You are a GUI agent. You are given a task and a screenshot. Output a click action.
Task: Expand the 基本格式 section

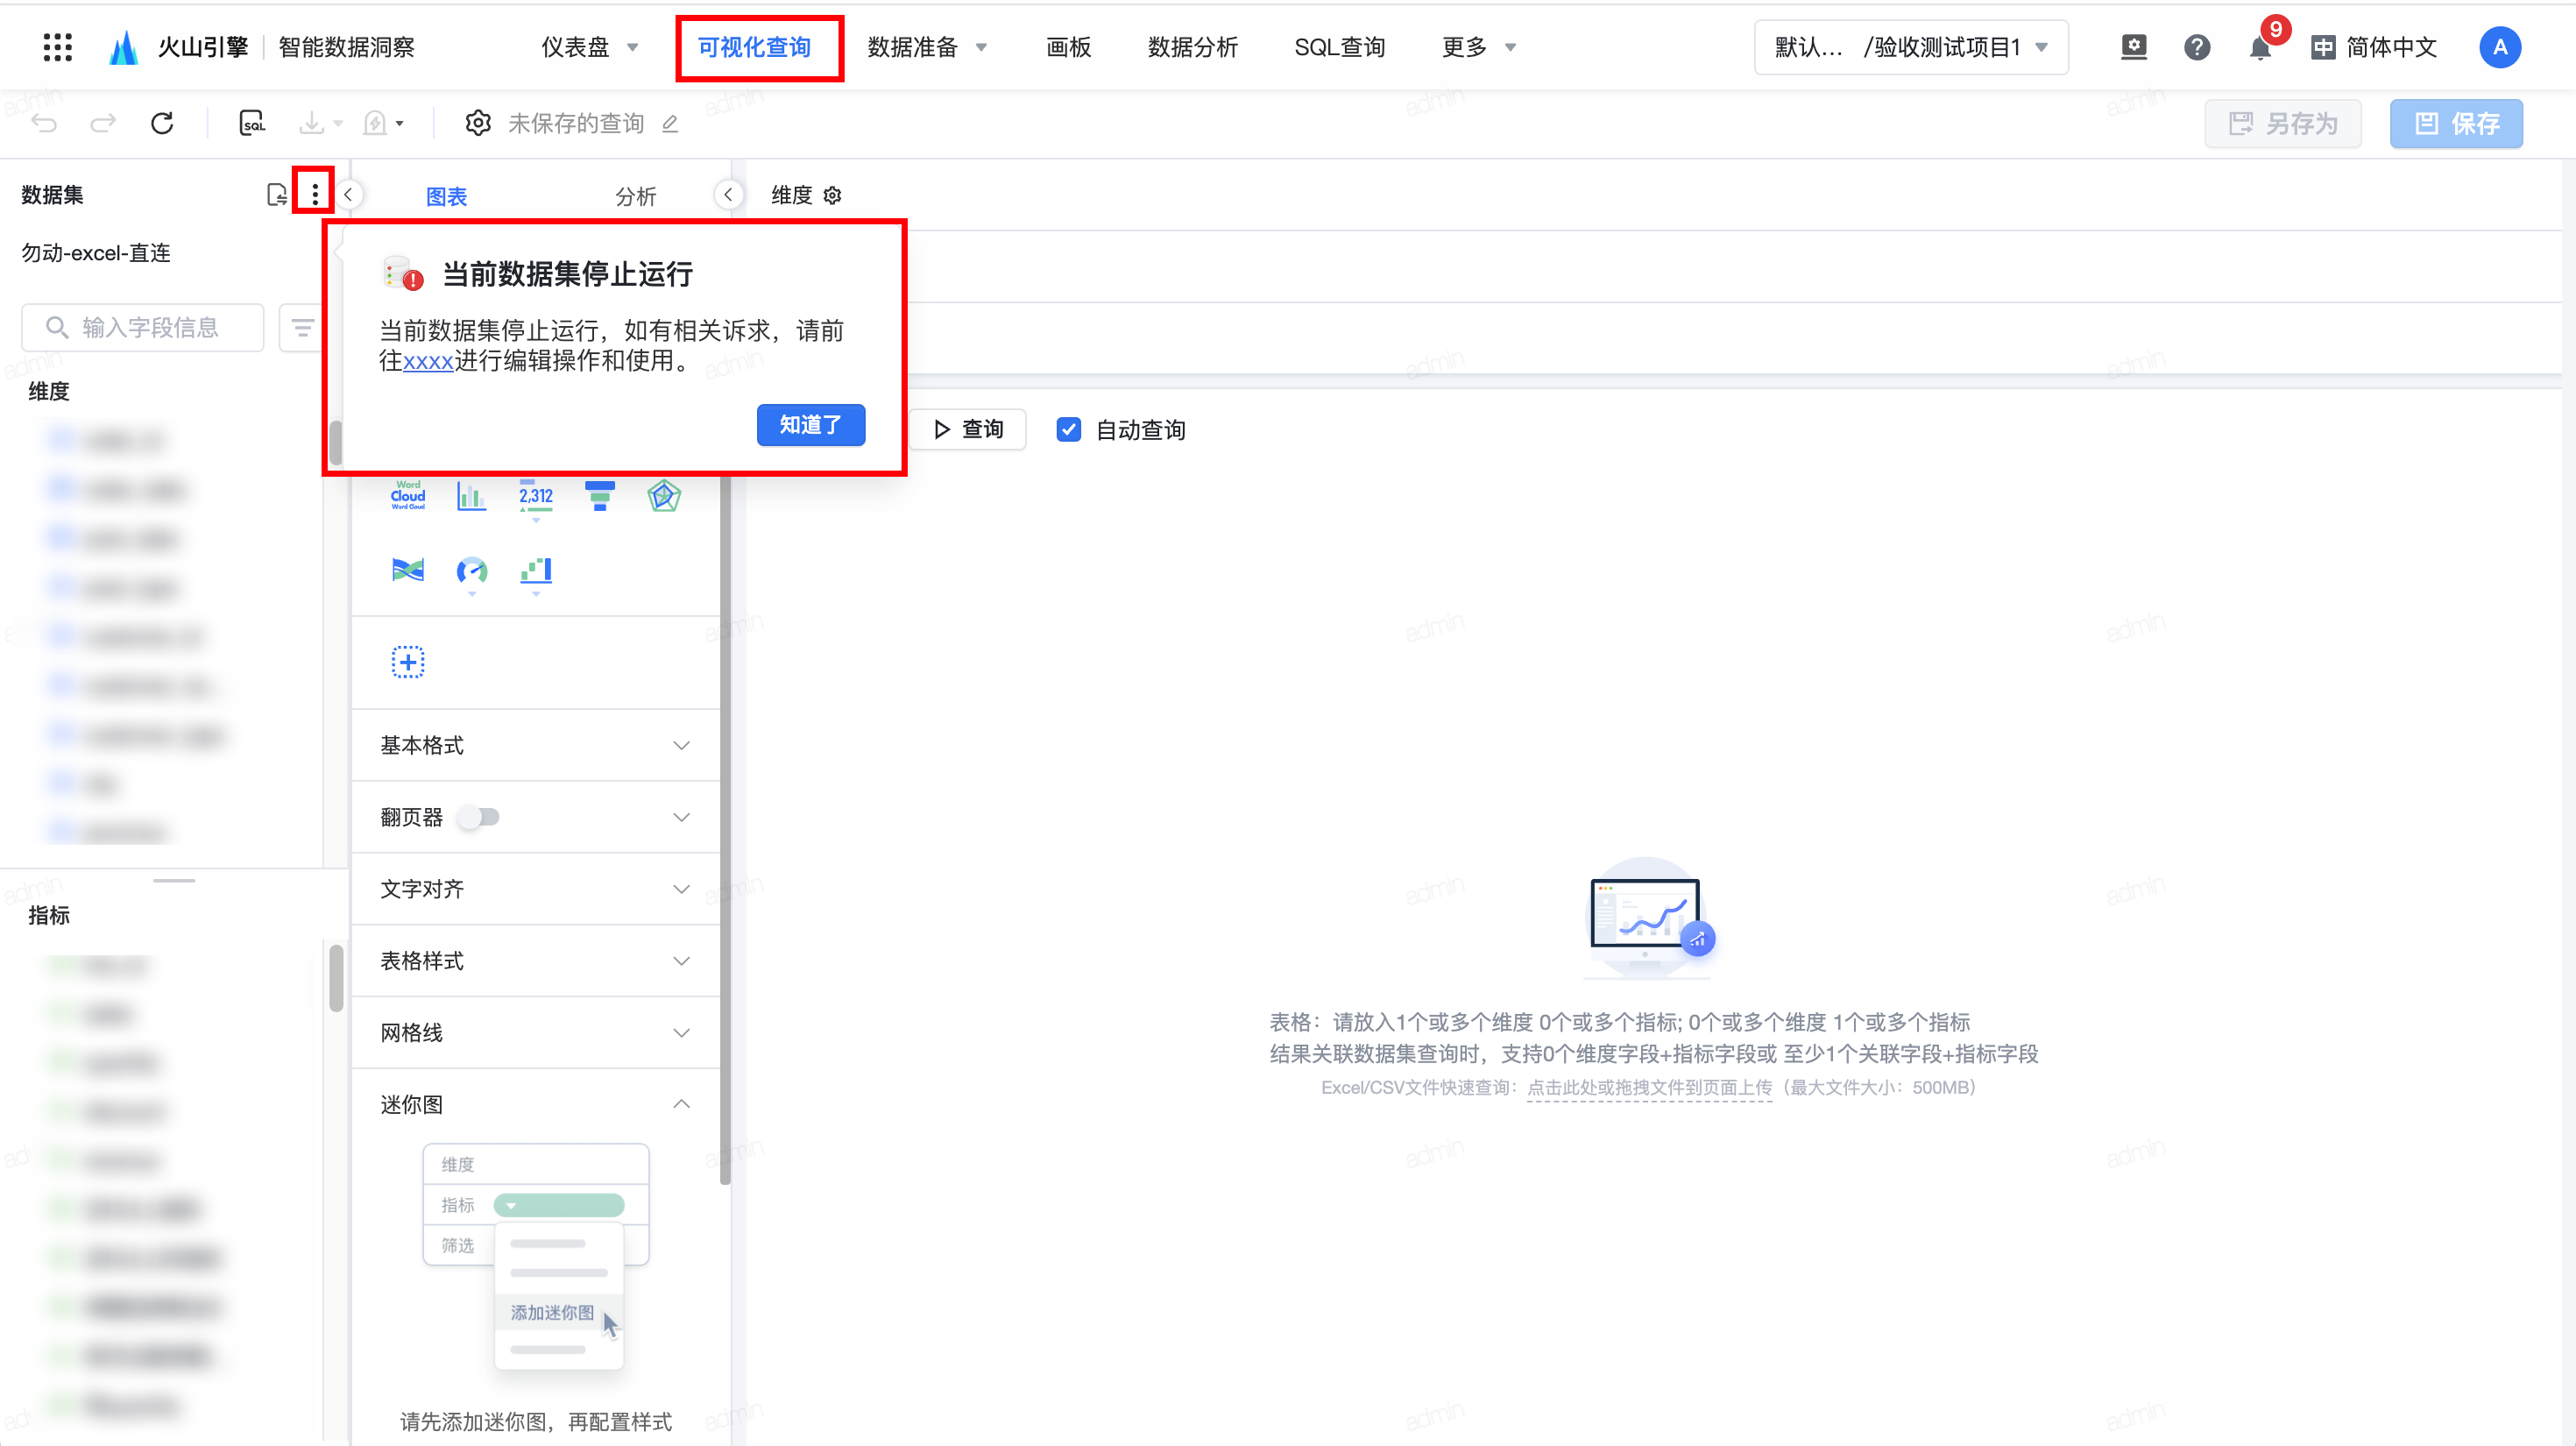[681, 745]
